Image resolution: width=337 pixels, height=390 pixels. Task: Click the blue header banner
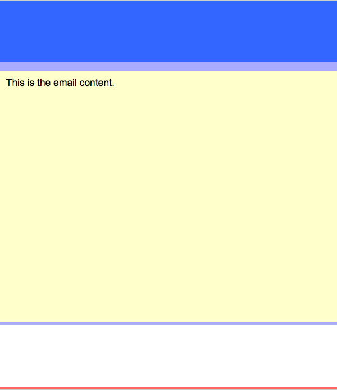tap(168, 31)
